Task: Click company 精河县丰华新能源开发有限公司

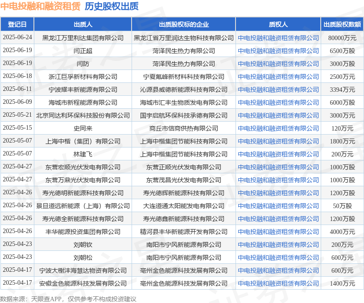Action: (184, 232)
